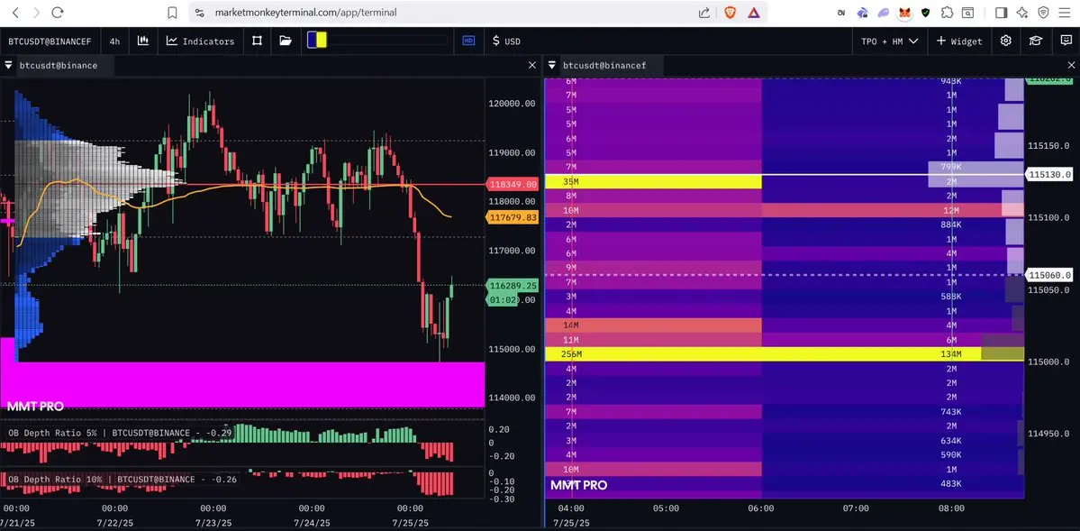1080x531 pixels.
Task: Open the Indicators menu
Action: (x=201, y=41)
